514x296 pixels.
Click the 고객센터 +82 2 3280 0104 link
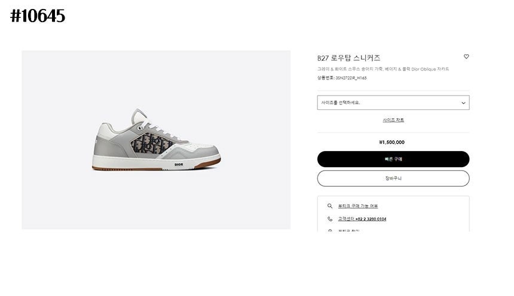pyautogui.click(x=362, y=219)
